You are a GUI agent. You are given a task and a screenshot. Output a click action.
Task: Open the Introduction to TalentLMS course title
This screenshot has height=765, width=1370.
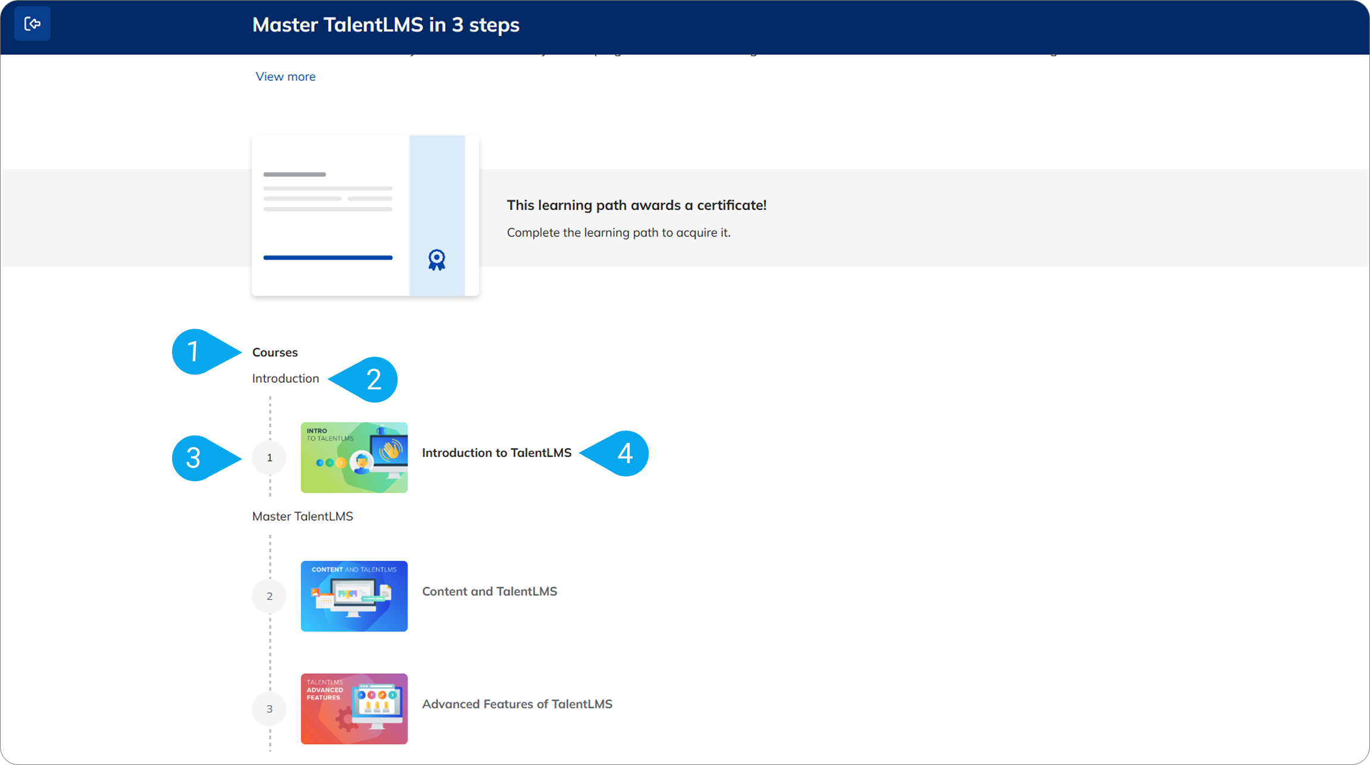point(496,453)
